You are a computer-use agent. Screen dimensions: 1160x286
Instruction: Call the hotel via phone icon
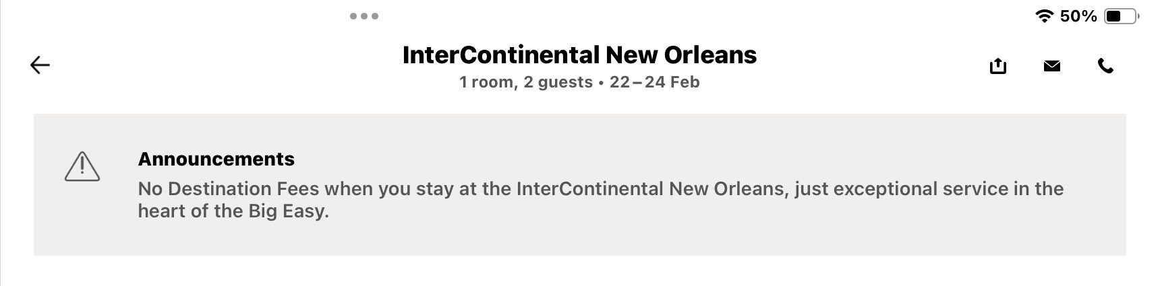tap(1105, 65)
